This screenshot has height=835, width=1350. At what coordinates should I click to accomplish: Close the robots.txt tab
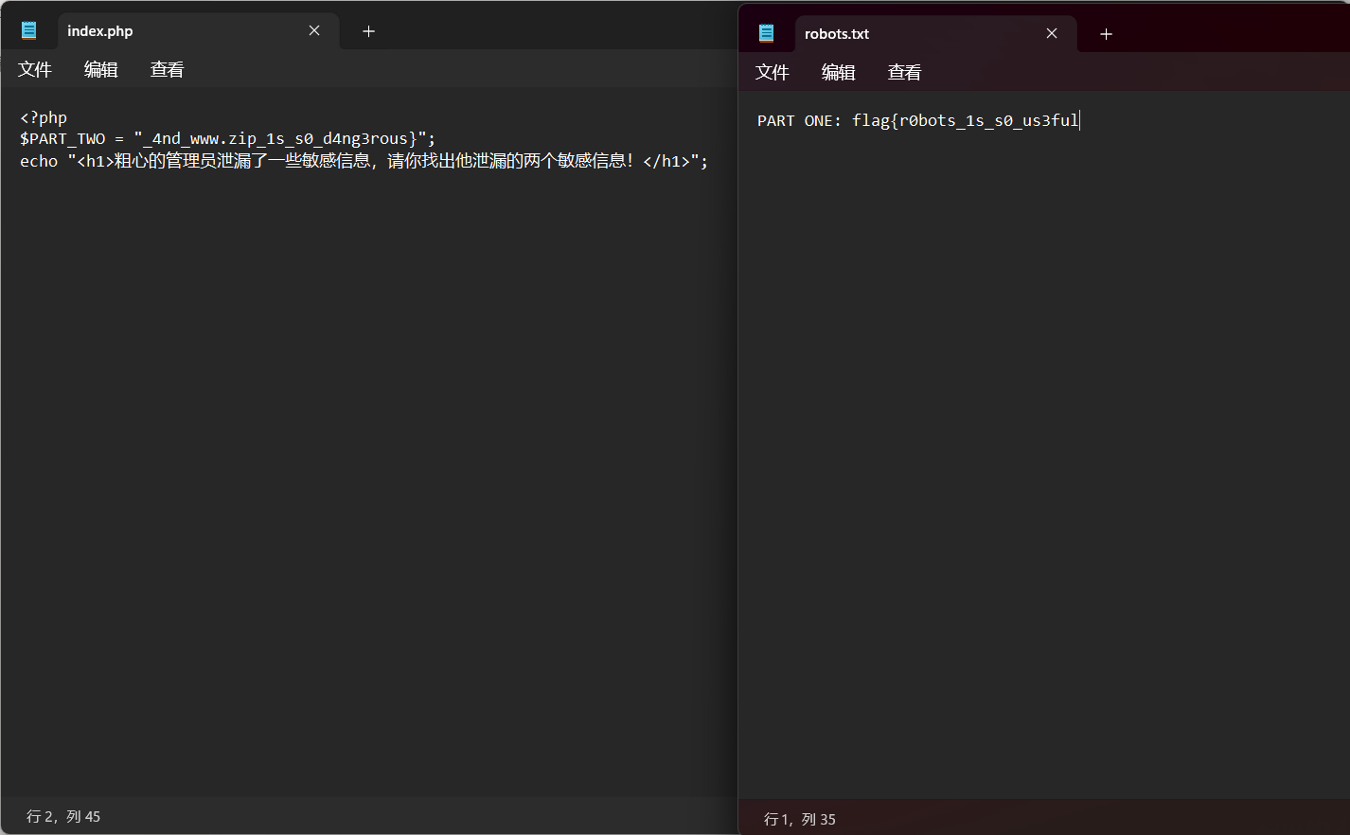(1052, 33)
